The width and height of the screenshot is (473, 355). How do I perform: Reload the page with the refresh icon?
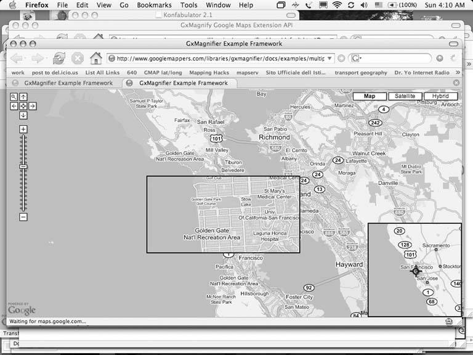pos(59,58)
